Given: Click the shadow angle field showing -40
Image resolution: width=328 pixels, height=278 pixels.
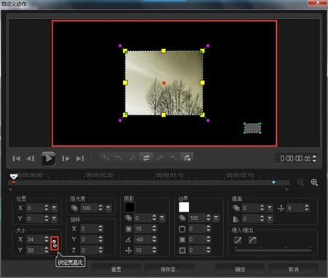Looking at the screenshot, I should point(143,239).
